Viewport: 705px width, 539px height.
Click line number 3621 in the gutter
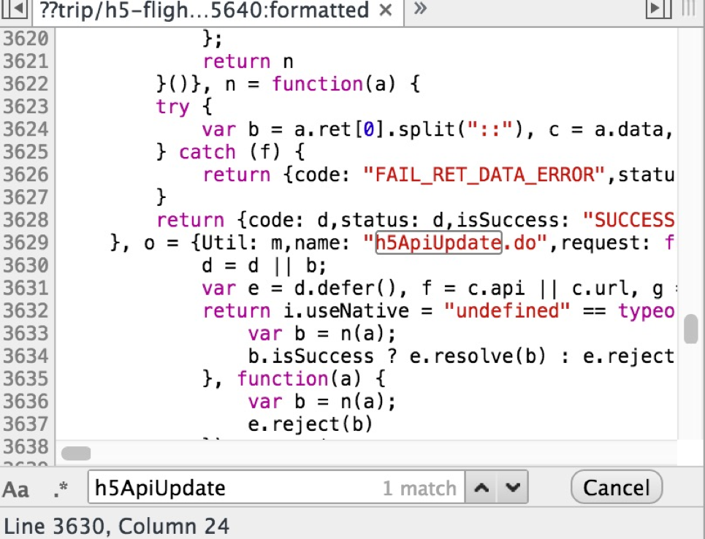point(26,61)
